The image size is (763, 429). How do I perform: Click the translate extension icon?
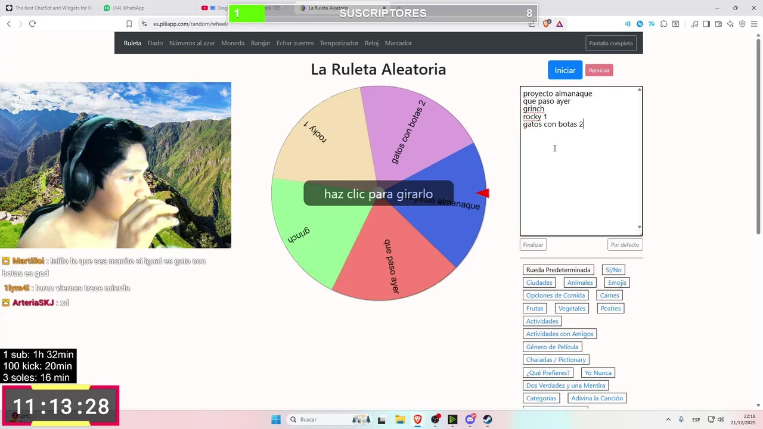pyautogui.click(x=652, y=24)
